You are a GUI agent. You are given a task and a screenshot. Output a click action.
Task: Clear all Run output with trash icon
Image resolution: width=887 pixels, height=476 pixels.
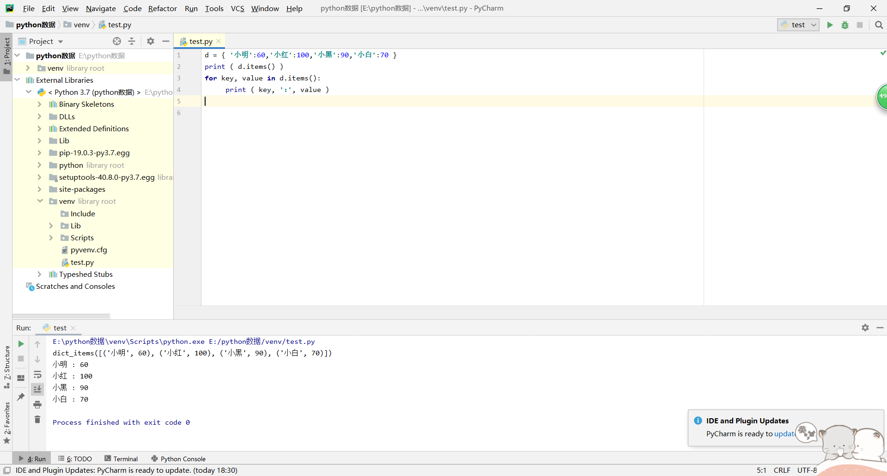(37, 419)
